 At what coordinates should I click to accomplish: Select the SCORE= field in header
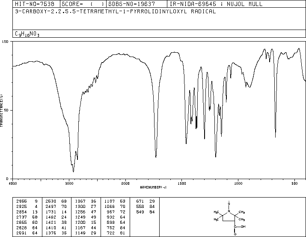83,4
